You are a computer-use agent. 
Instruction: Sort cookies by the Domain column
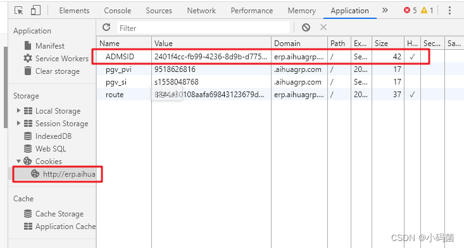coord(299,44)
